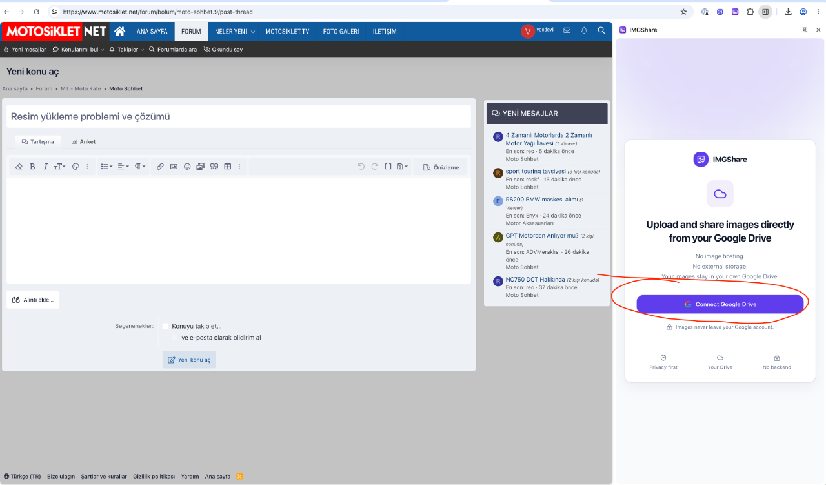This screenshot has width=826, height=485.
Task: Redo the last editor action
Action: pyautogui.click(x=374, y=167)
